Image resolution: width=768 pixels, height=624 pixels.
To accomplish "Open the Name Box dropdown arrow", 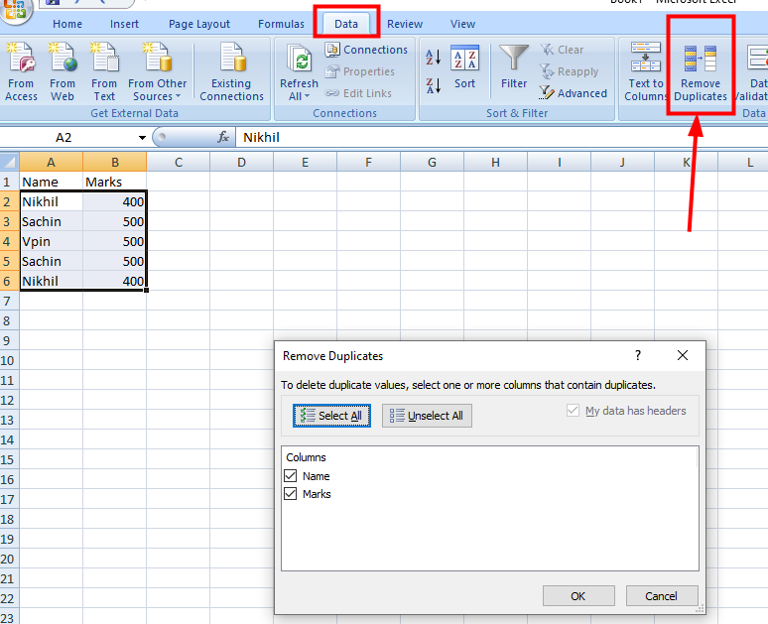I will coord(142,138).
